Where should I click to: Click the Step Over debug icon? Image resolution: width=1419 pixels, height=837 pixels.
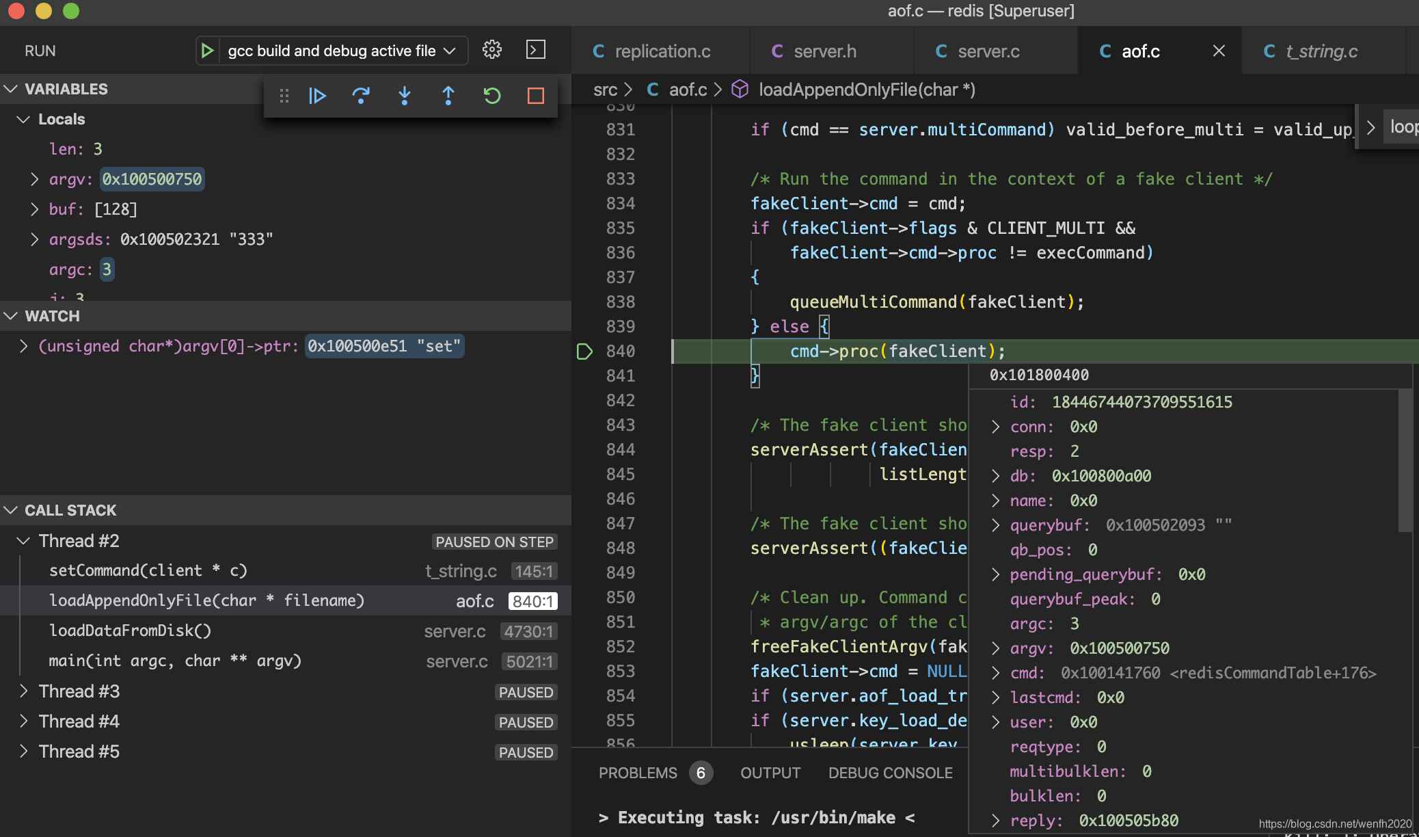click(361, 96)
